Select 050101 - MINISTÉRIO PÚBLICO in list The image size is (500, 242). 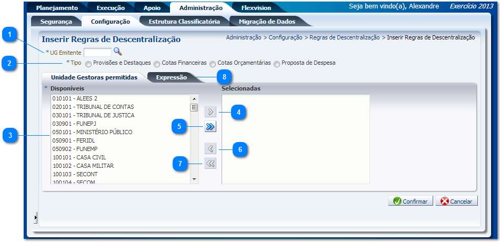click(92, 132)
